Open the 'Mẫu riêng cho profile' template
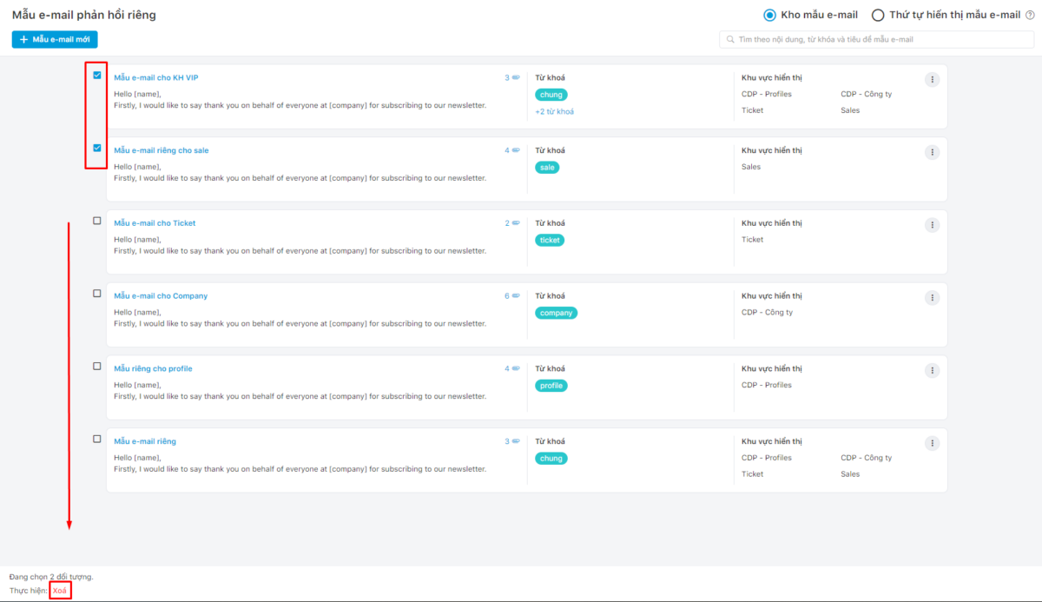This screenshot has height=602, width=1042. pyautogui.click(x=153, y=367)
